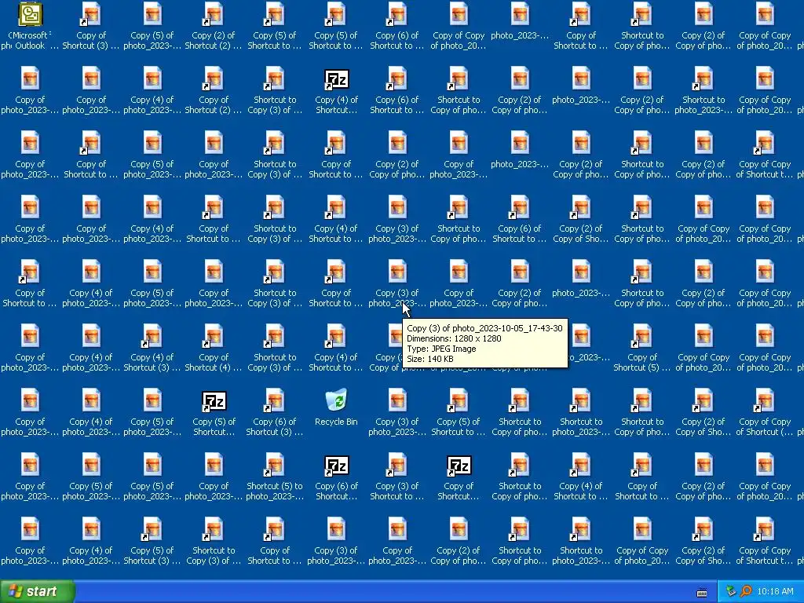The image size is (804, 603).
Task: Select the Copy (2) of Shortcut (2) icon
Action: coord(214,26)
